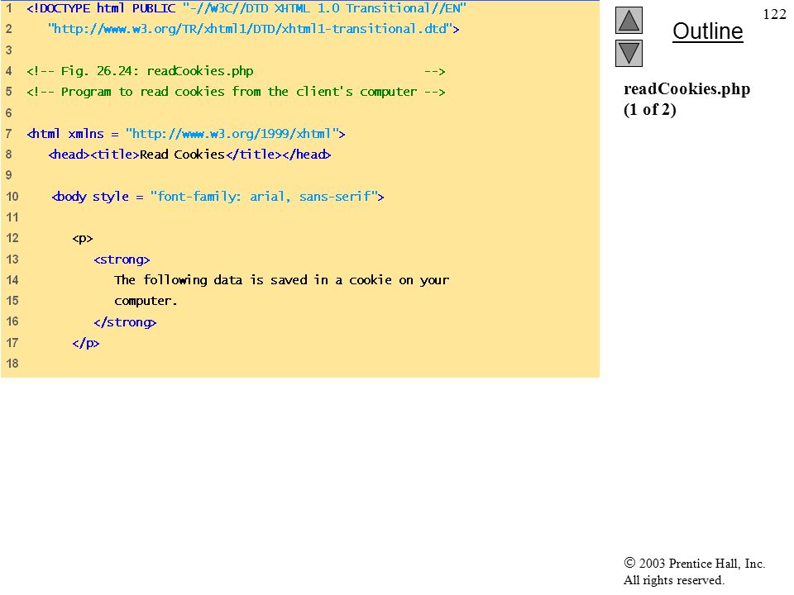
Task: Click the DOCTYPE declaration on line 1
Action: pos(246,8)
